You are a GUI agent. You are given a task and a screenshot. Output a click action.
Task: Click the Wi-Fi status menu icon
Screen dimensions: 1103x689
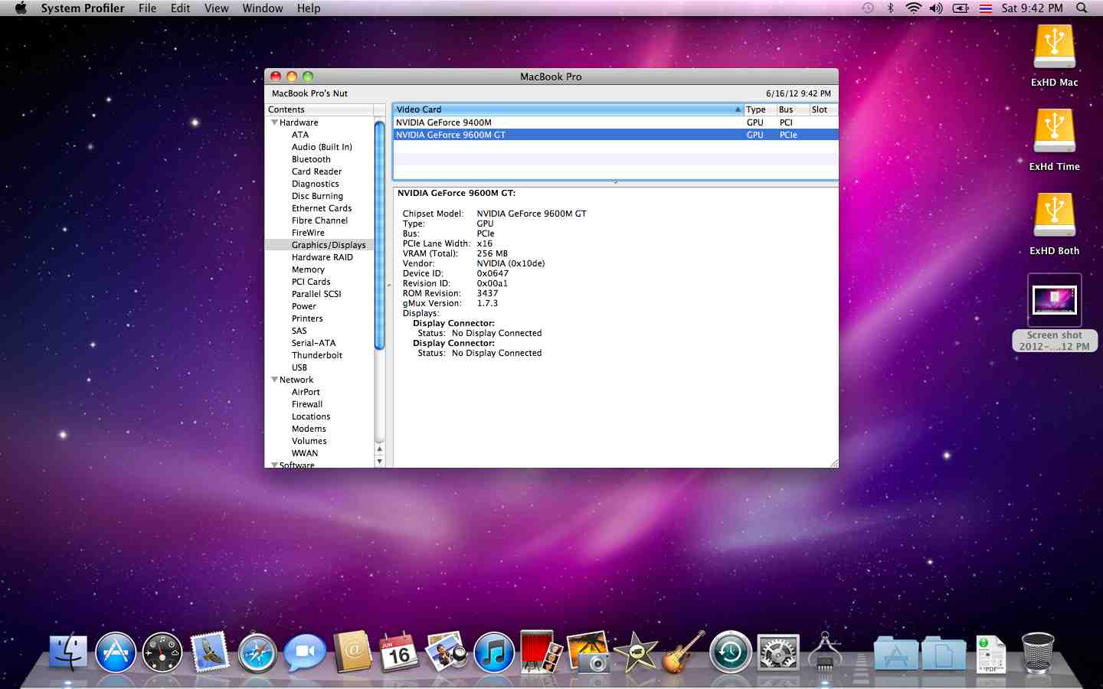pyautogui.click(x=913, y=8)
